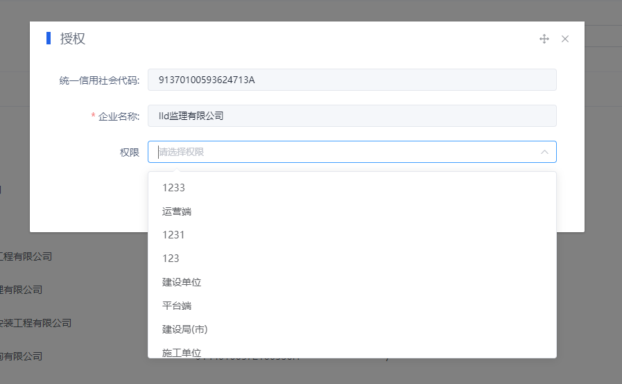
Task: Click the 请选择权限 select field
Action: pyautogui.click(x=352, y=152)
